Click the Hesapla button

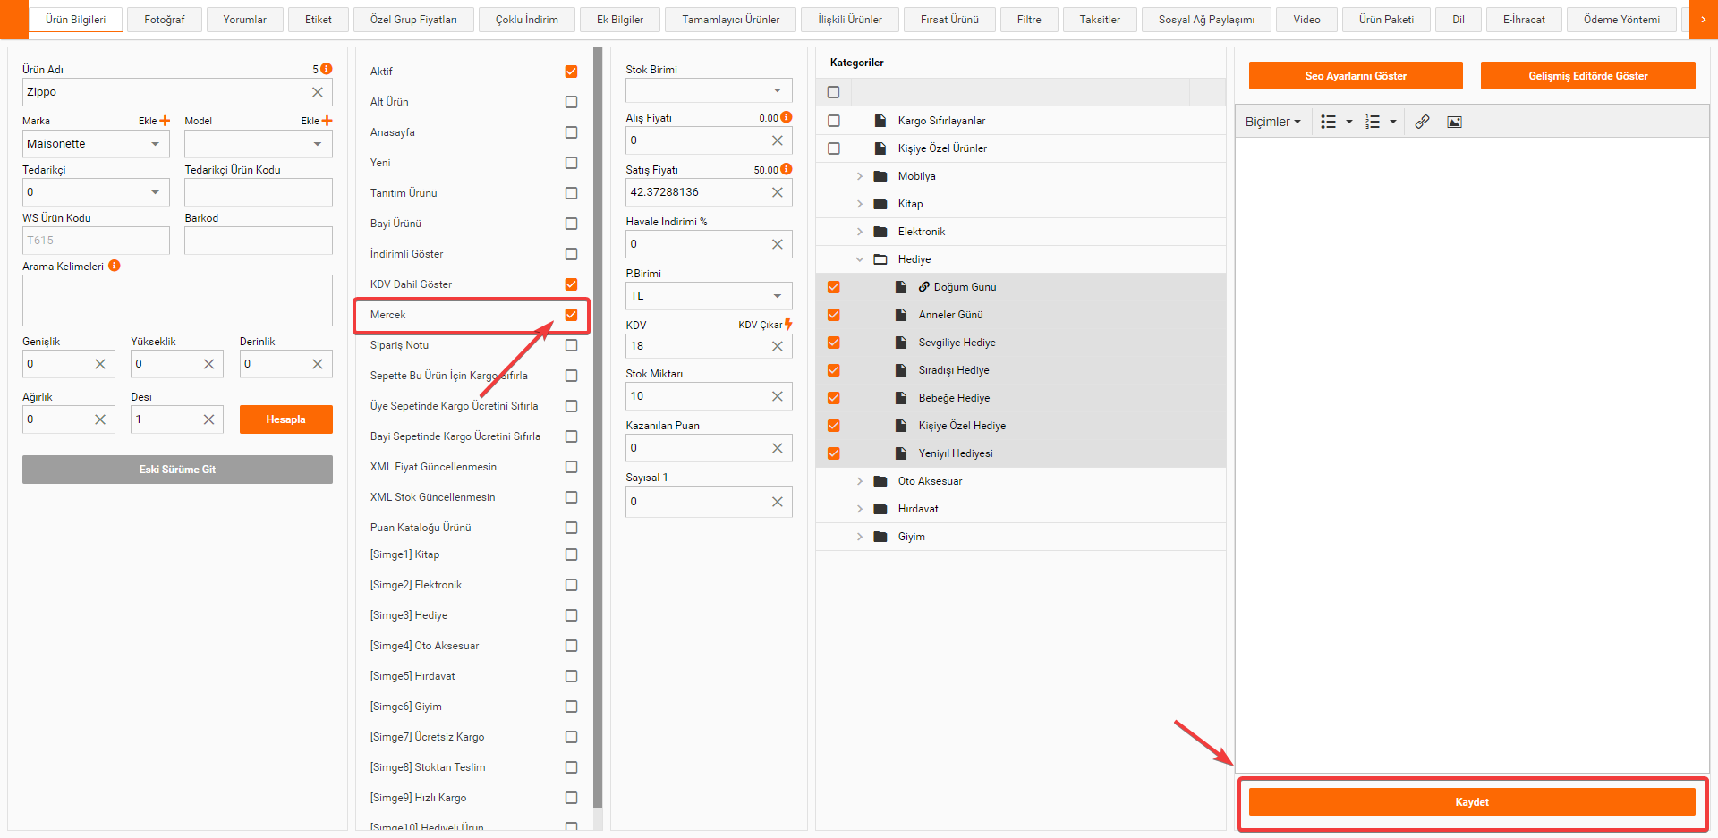click(286, 419)
